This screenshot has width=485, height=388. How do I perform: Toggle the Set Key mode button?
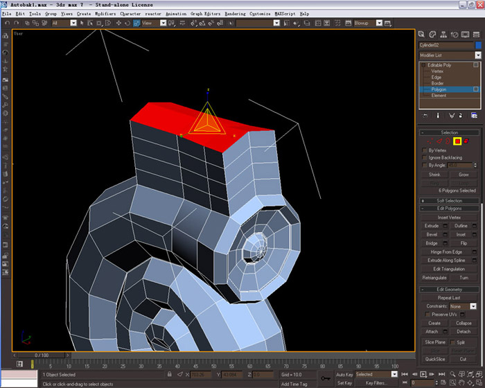coord(344,383)
